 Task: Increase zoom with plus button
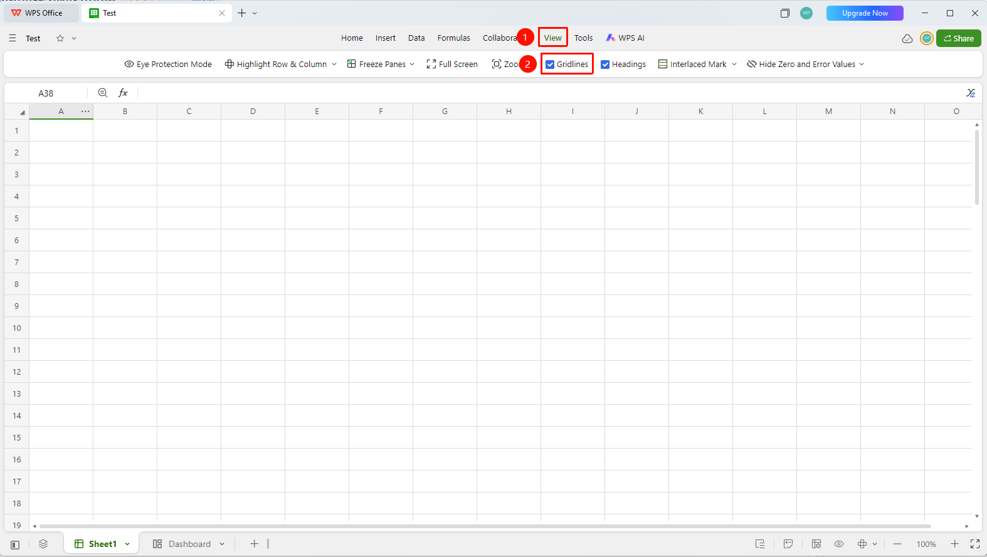pyautogui.click(x=954, y=544)
